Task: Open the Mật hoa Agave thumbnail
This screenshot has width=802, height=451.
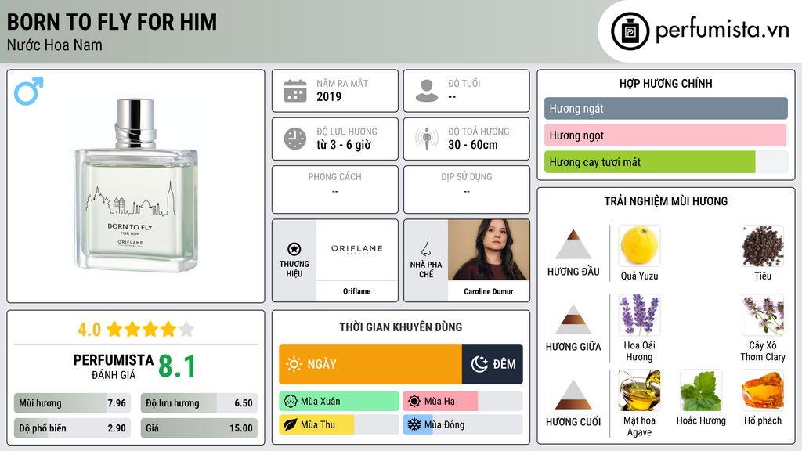Action: pyautogui.click(x=639, y=390)
